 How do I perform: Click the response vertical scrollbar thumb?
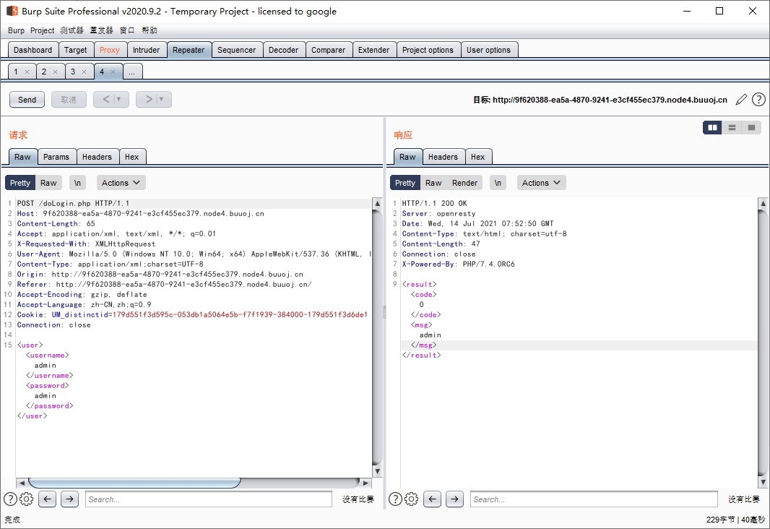point(762,341)
